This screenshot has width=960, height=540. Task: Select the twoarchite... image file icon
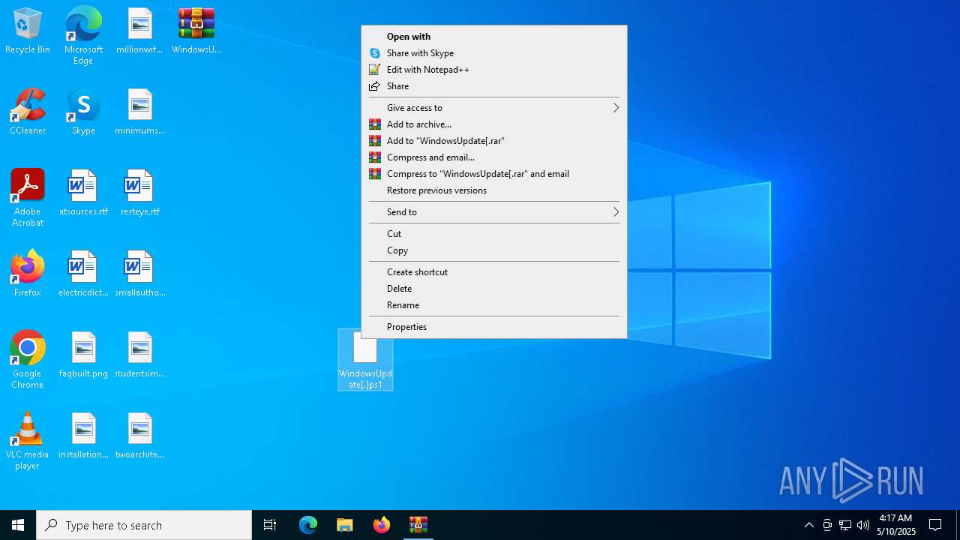coord(139,436)
